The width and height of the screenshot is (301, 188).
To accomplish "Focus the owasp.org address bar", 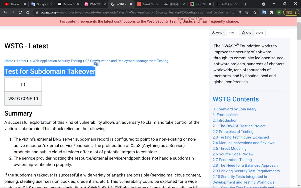I will coord(137,12).
